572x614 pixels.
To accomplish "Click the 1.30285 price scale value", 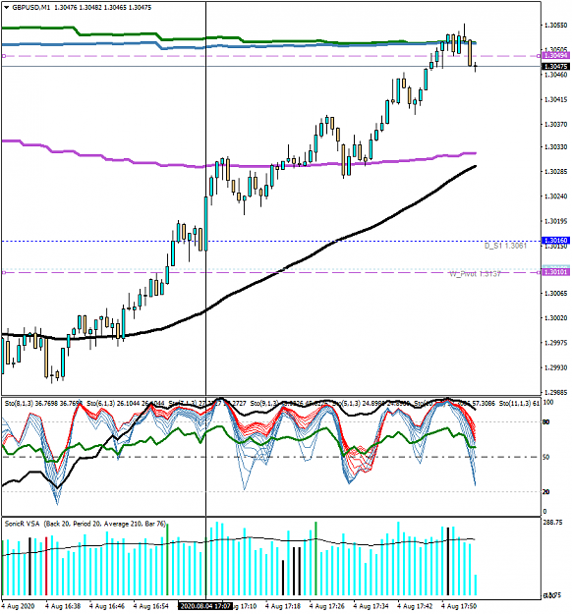I will [x=556, y=172].
